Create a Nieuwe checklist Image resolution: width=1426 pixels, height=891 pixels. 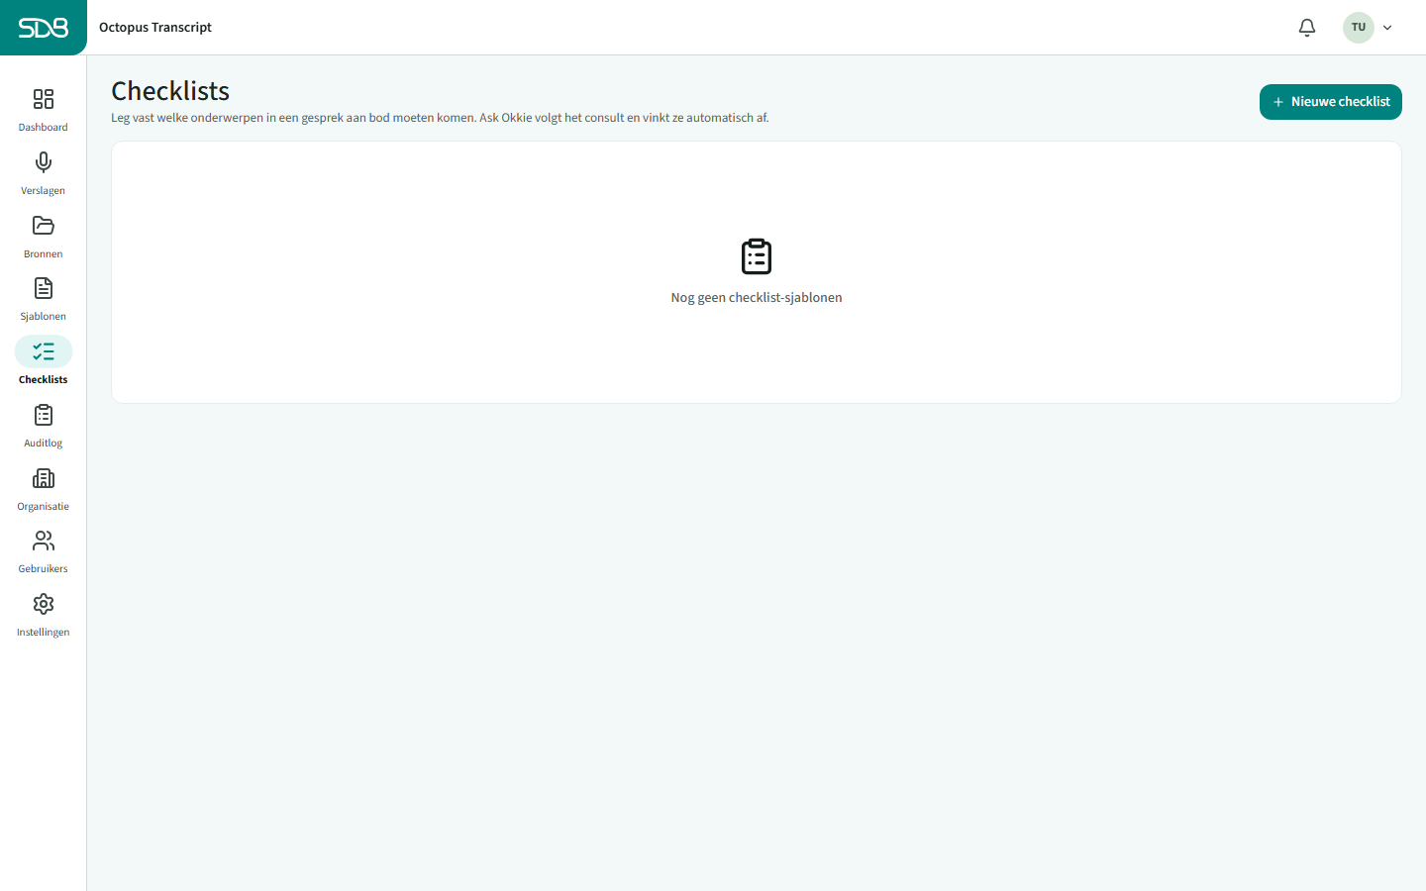[x=1330, y=102]
